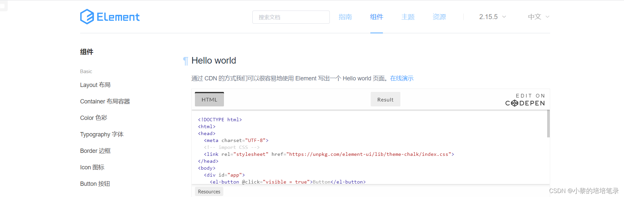Expand the 中文 language dropdown
Viewport: 624px width, 197px height.
tap(539, 17)
